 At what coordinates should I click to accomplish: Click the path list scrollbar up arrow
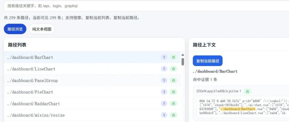tap(183, 55)
